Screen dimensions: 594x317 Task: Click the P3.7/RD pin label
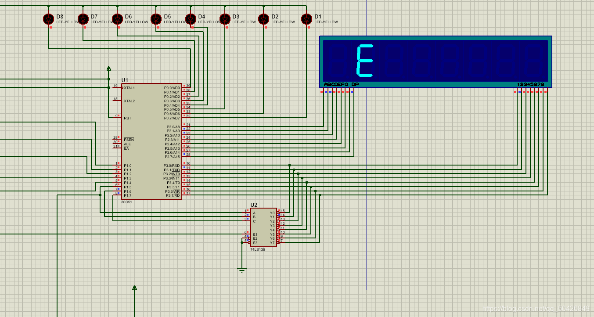(173, 195)
